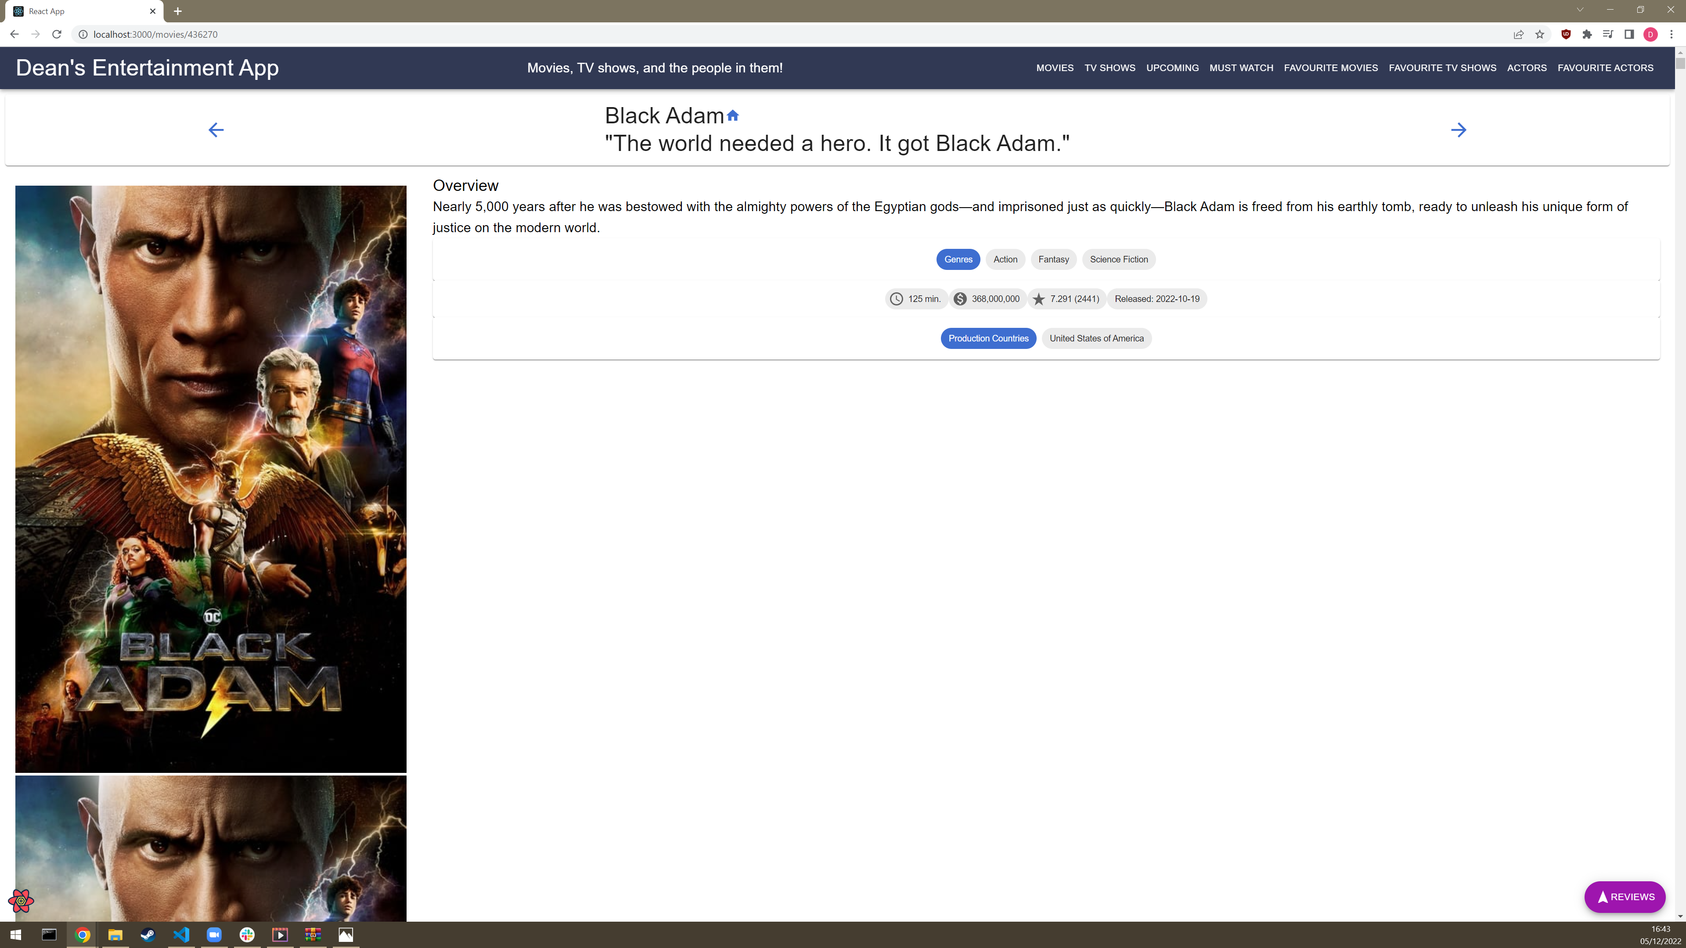Launch Visual Studio Code from taskbar
1686x948 pixels.
181,934
